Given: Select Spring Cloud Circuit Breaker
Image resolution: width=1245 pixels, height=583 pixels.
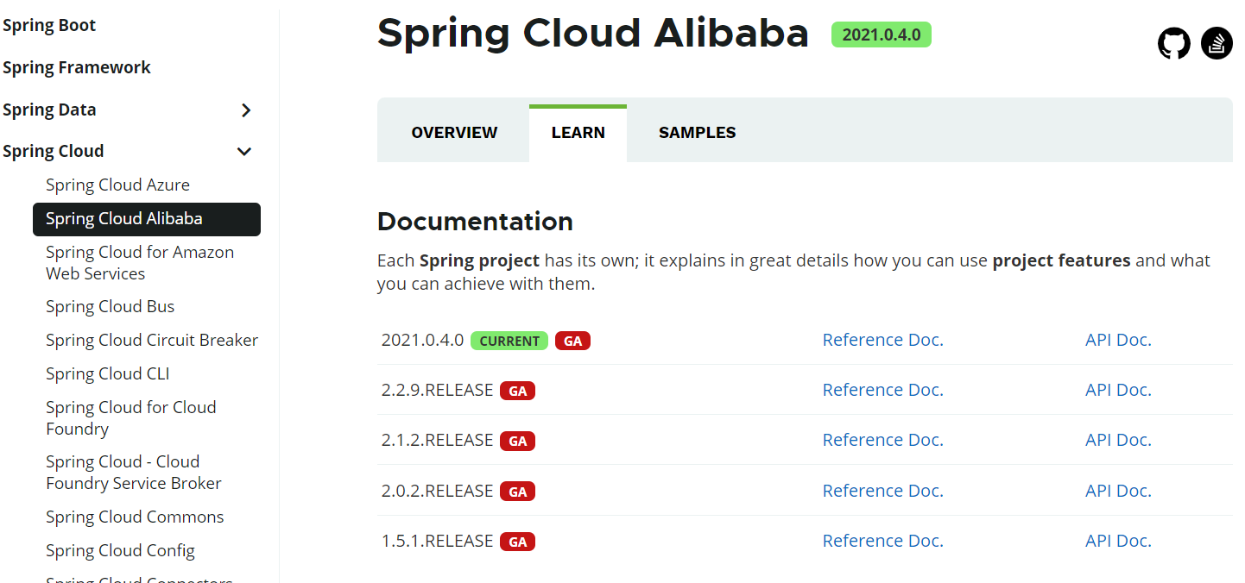Looking at the screenshot, I should pyautogui.click(x=152, y=341).
